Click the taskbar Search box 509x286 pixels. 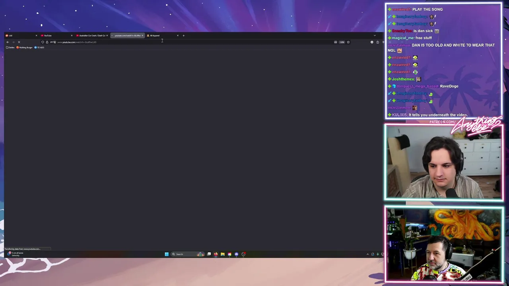coord(188,254)
